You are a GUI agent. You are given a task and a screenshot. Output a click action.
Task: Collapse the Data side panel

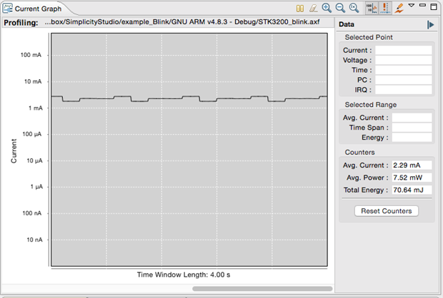430,24
